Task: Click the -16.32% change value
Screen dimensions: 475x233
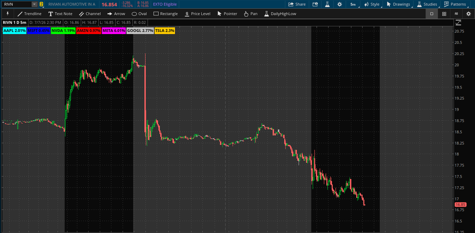Action: point(127,6)
